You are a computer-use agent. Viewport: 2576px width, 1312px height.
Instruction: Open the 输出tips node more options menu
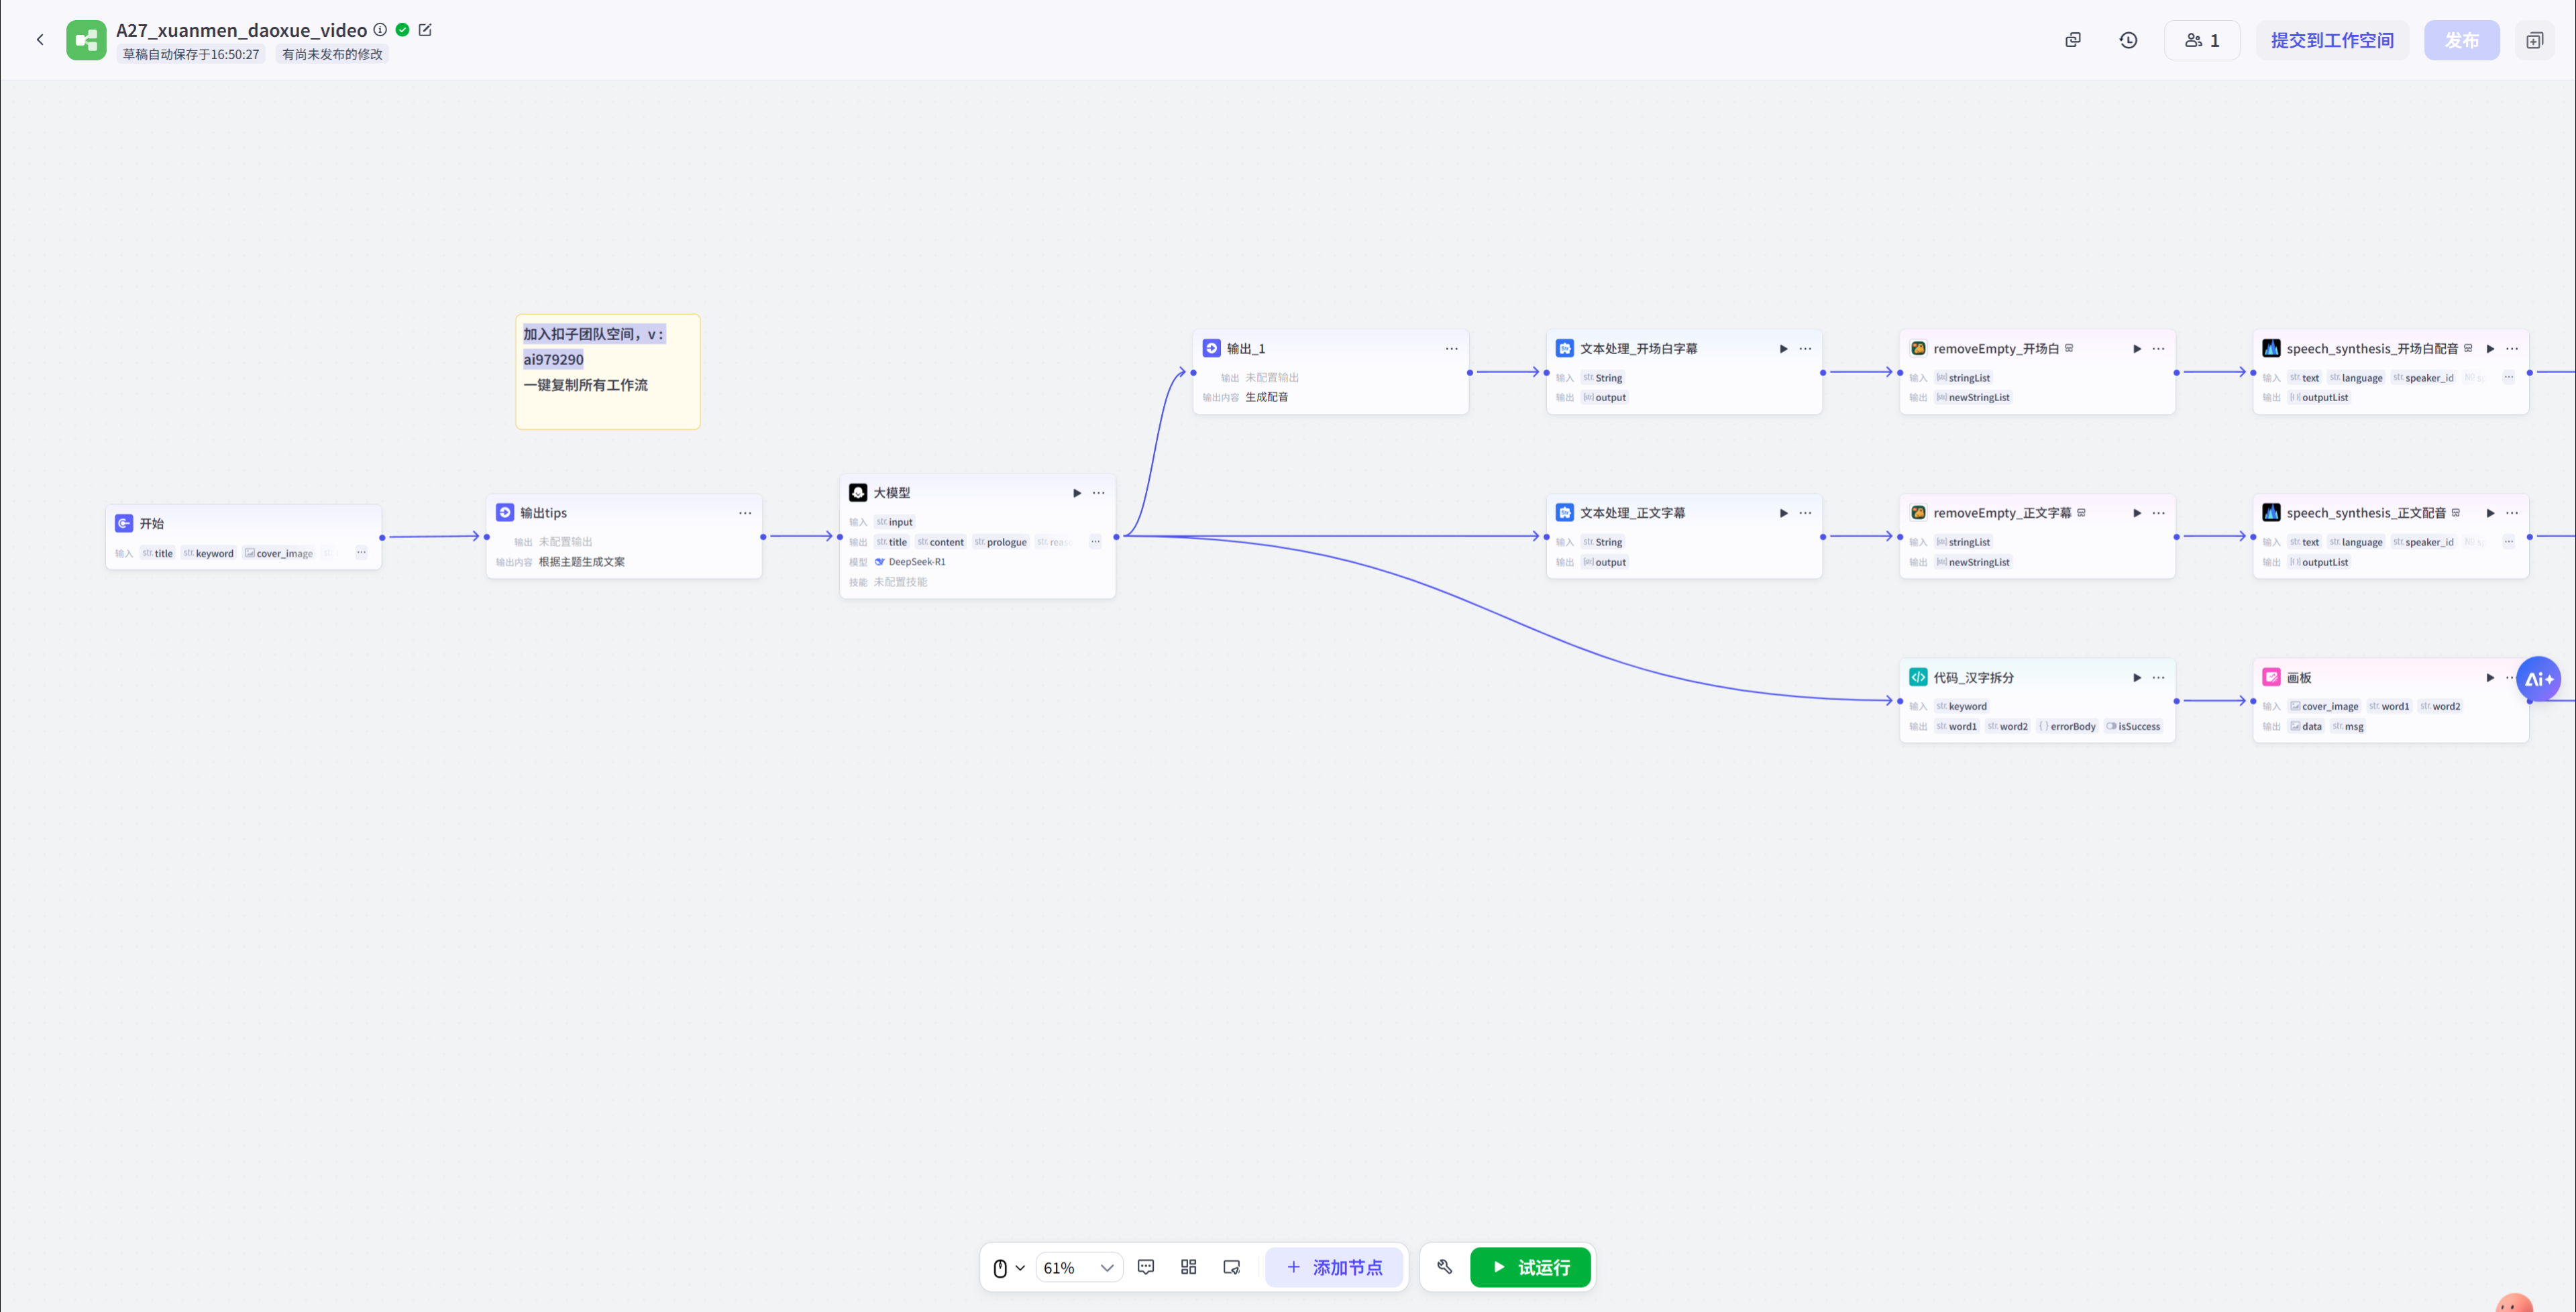(x=745, y=513)
